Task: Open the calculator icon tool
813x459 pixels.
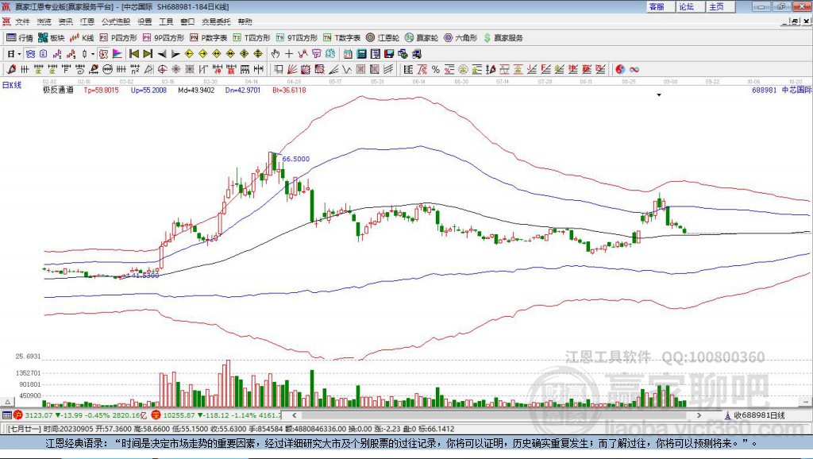Action: click(x=361, y=54)
